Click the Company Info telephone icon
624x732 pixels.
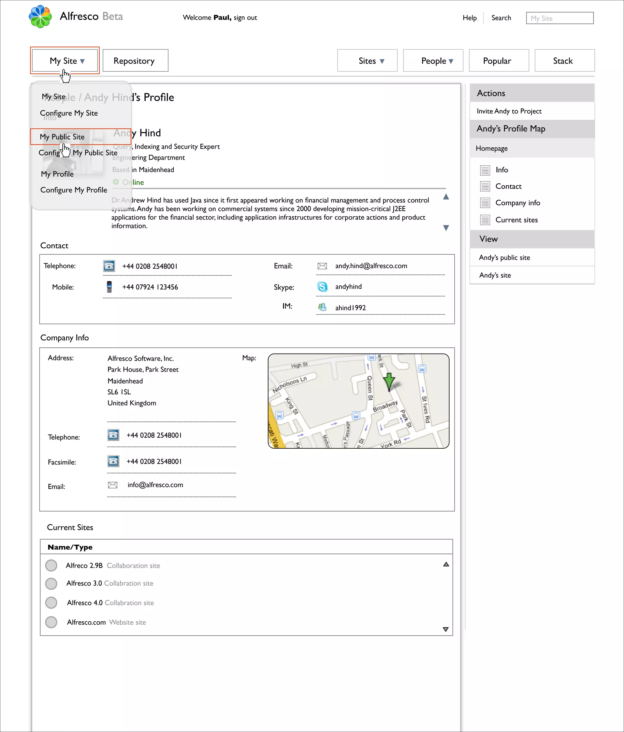[x=113, y=435]
